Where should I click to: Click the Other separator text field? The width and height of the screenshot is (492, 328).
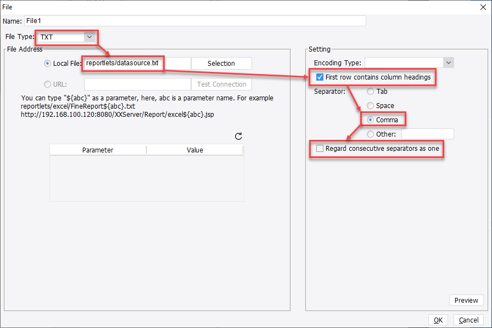click(x=427, y=133)
